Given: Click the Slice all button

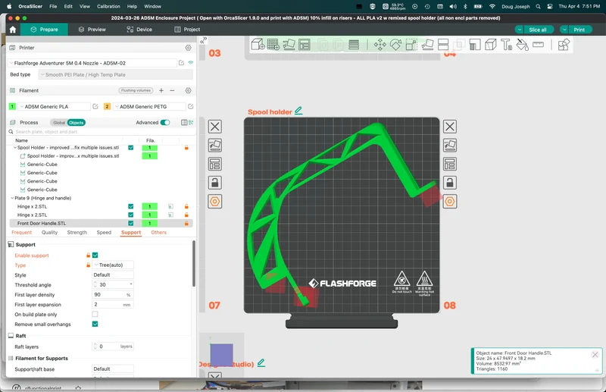Looking at the screenshot, I should point(538,30).
